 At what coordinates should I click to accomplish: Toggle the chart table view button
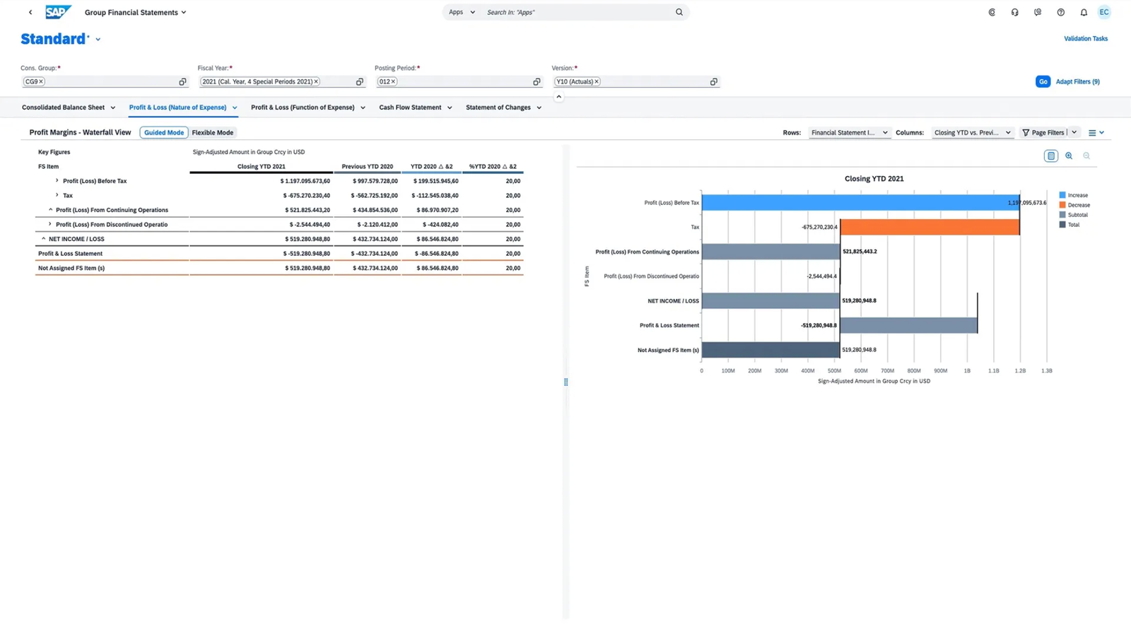(x=1050, y=155)
